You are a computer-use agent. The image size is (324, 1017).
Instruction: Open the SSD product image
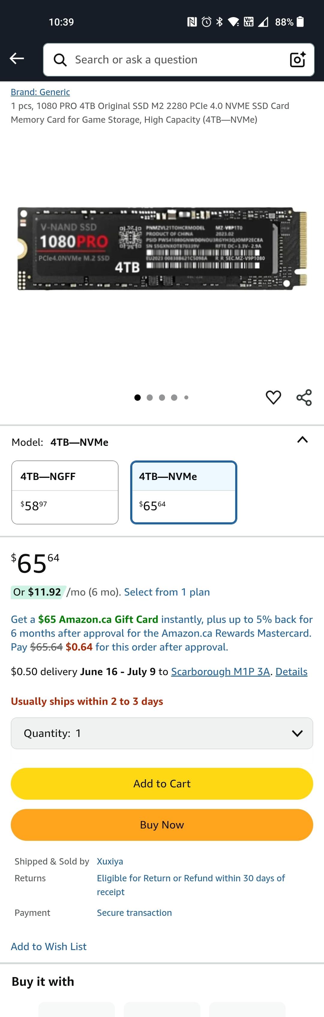tap(162, 249)
